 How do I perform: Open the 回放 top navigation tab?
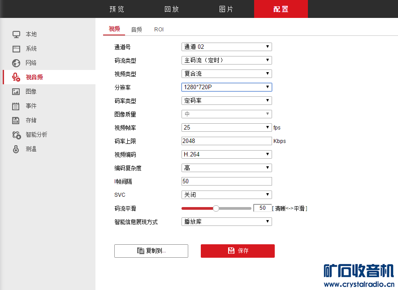coord(172,9)
